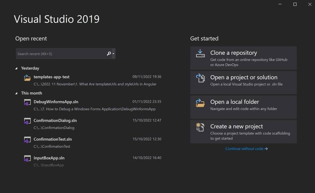The width and height of the screenshot is (315, 193).
Task: Click the search magnifier icon in Search recent
Action: (109, 53)
